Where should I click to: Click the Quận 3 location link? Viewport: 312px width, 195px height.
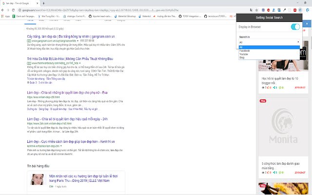pyautogui.click(x=33, y=82)
